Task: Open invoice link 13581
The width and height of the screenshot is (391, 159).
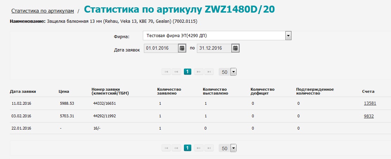Action: [x=370, y=103]
